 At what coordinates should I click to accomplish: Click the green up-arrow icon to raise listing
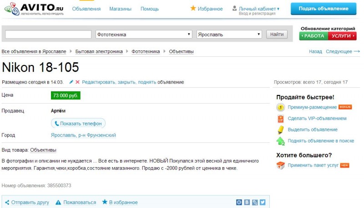point(281,141)
